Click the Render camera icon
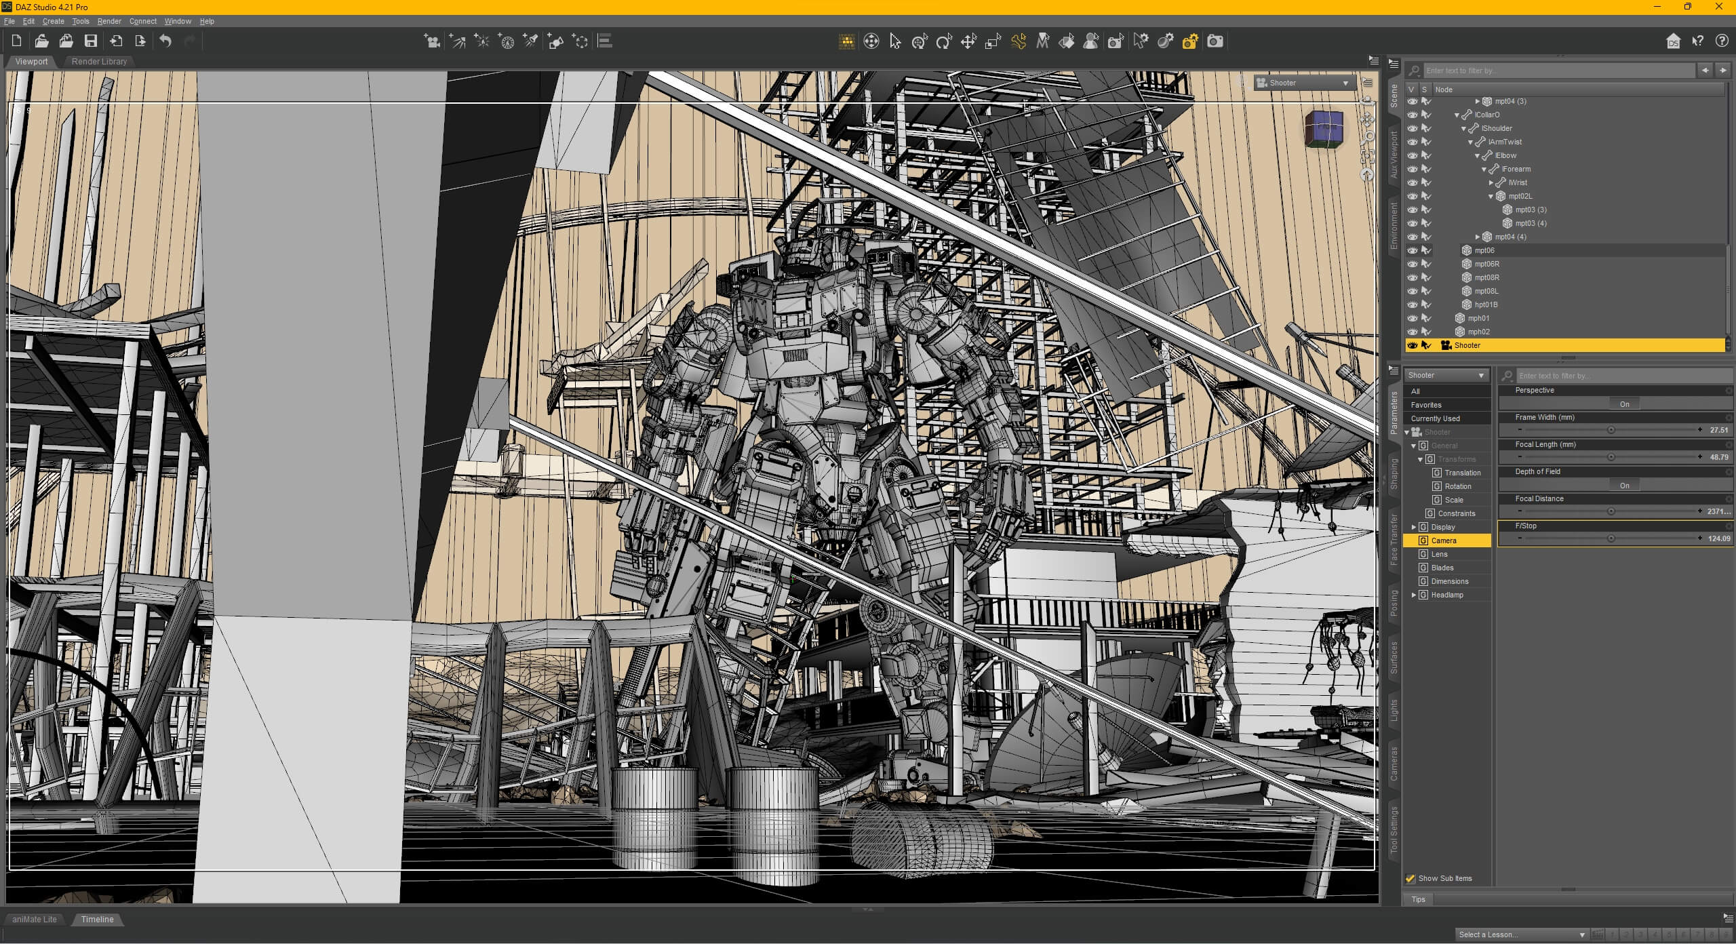This screenshot has height=944, width=1736. tap(1215, 41)
